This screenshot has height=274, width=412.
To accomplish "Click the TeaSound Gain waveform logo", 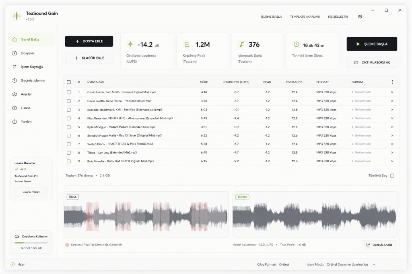I will 16,16.
